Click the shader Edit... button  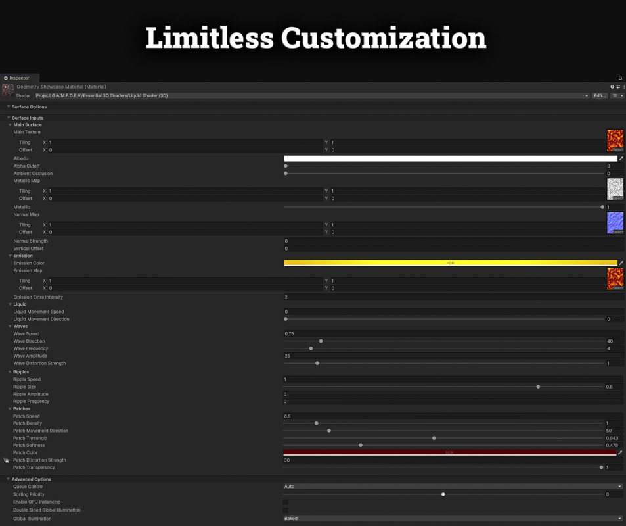tap(600, 95)
